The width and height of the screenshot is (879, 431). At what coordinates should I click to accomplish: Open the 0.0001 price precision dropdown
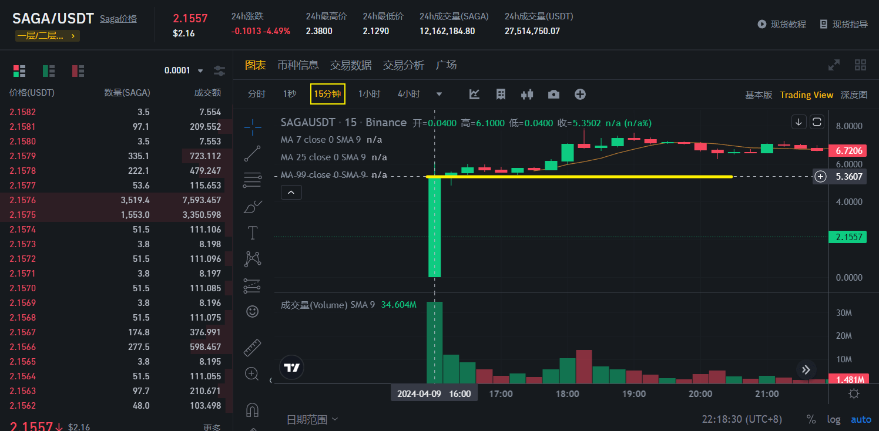[x=184, y=70]
